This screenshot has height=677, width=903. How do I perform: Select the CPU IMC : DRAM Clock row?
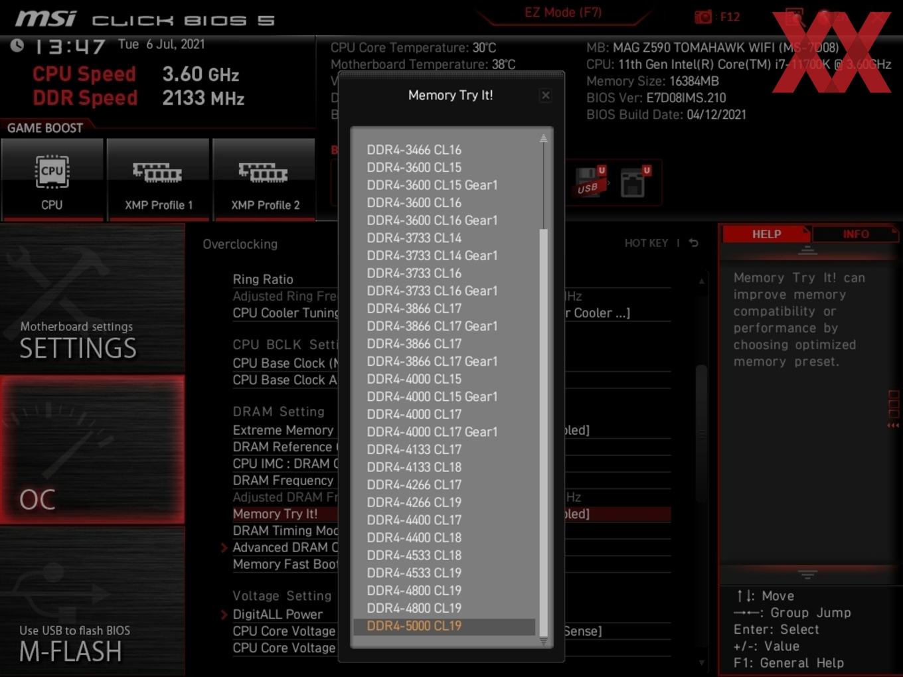pyautogui.click(x=286, y=463)
